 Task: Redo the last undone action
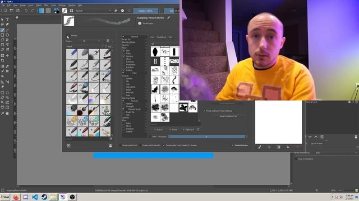pos(33,11)
